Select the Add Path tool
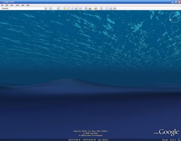181x141 pixels. coord(72,8)
